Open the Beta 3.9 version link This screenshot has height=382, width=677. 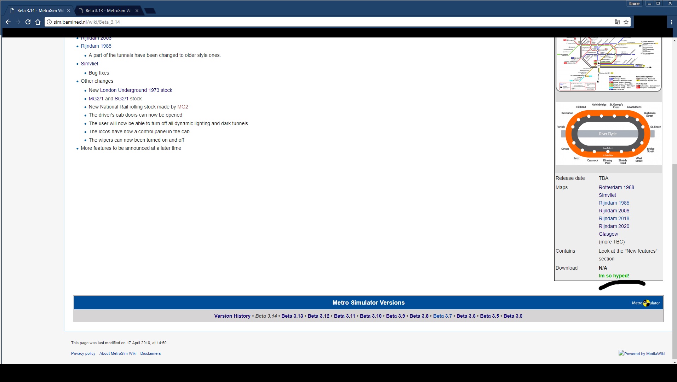pyautogui.click(x=396, y=316)
